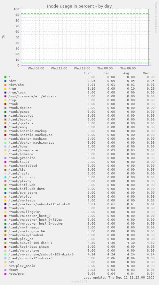The height and width of the screenshot is (285, 159).
Task: Click the legend label /run
Action: point(12,88)
